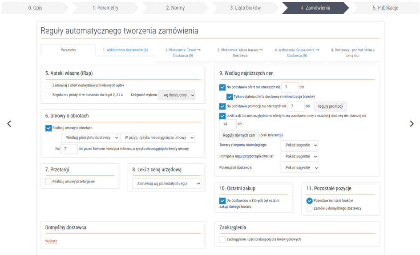
Task: Click the 14 days delivery price input field
Action: [x=228, y=124]
